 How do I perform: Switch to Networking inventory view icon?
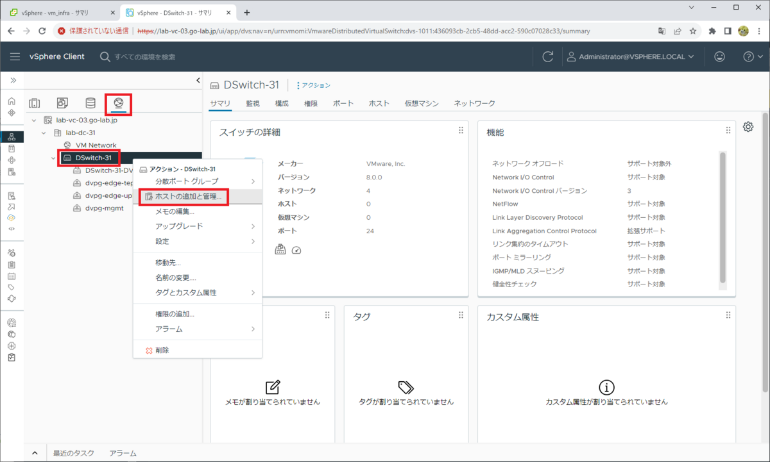point(118,103)
